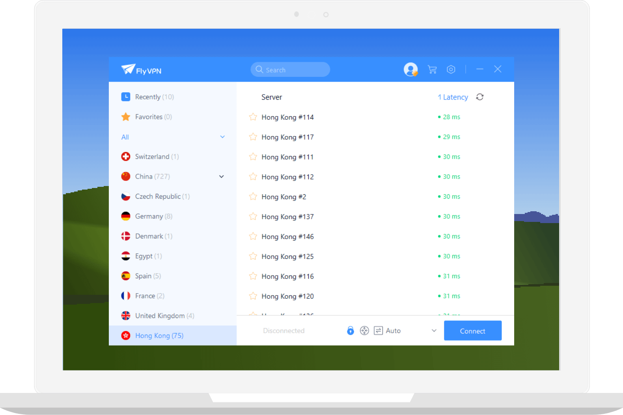Expand the China server group chevron
The height and width of the screenshot is (415, 623).
222,177
